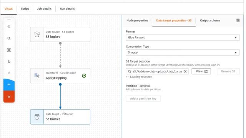Screen dimensions: 246x138
Task: Click the Partition - optional label
Action: tap(138, 86)
